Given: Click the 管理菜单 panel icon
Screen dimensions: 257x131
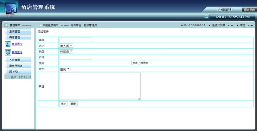Looking at the screenshot, I should pos(6,25).
